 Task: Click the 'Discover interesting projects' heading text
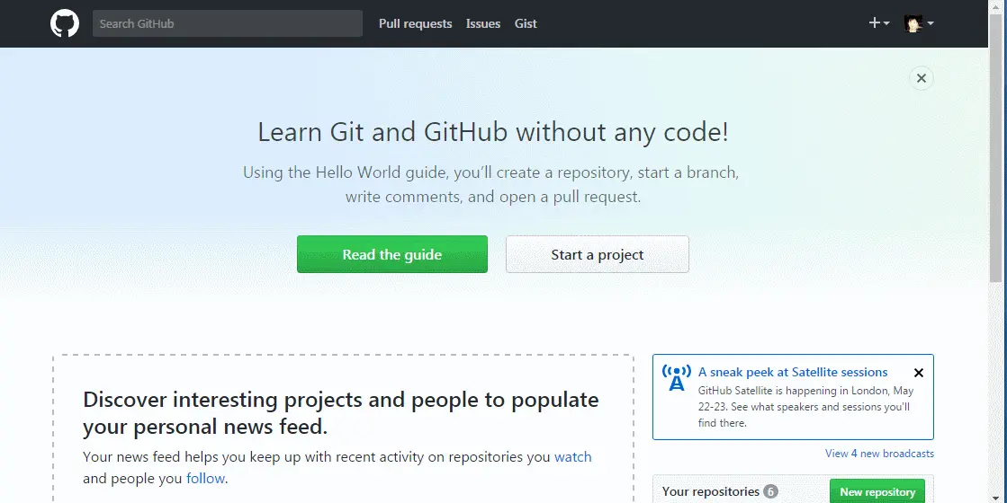click(341, 412)
